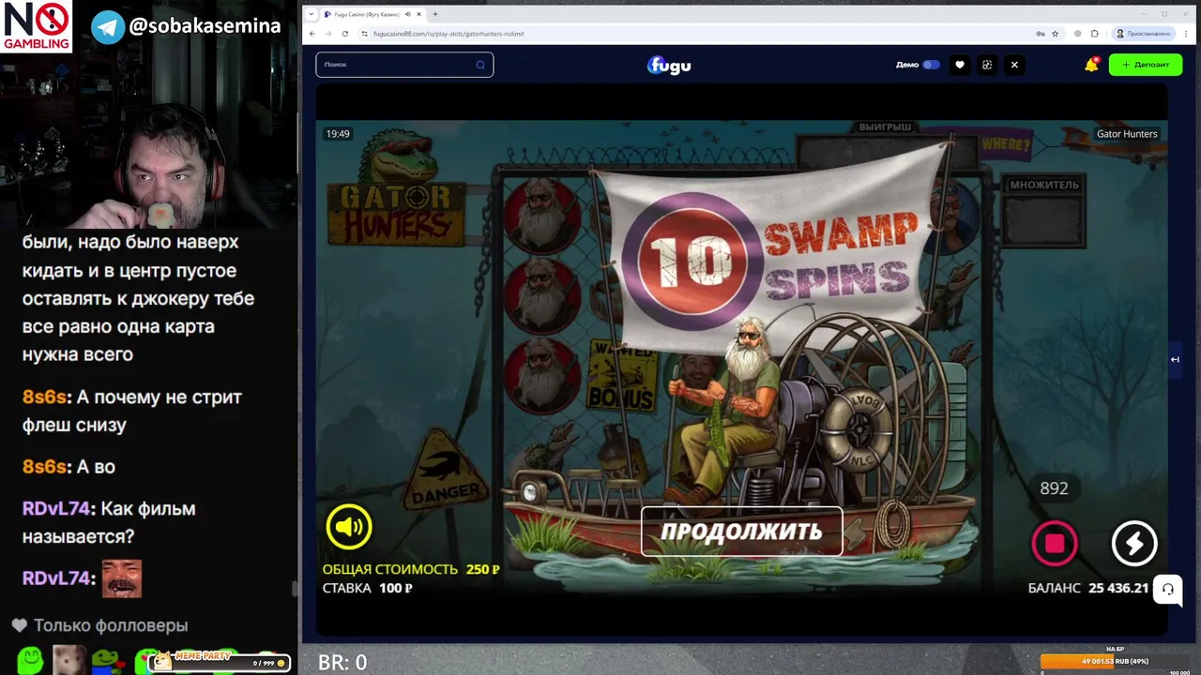Open notifications bell icon
Screen dimensions: 1201x675
[1091, 65]
